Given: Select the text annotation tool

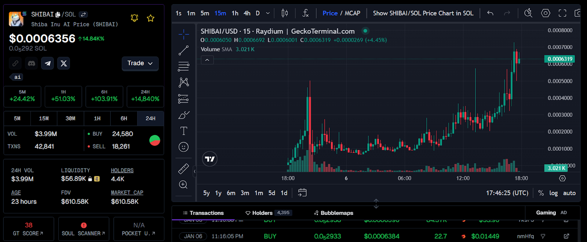Looking at the screenshot, I should click(183, 131).
